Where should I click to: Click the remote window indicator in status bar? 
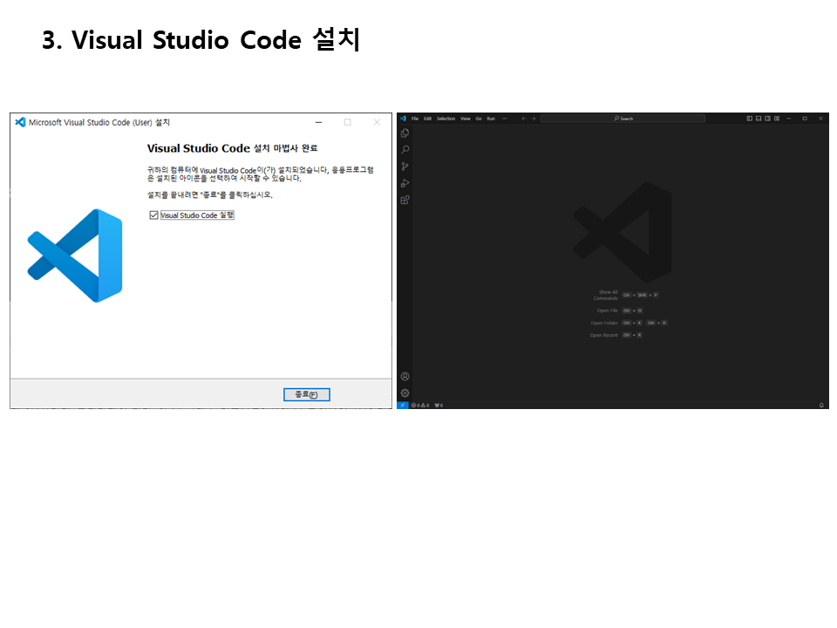coord(403,406)
